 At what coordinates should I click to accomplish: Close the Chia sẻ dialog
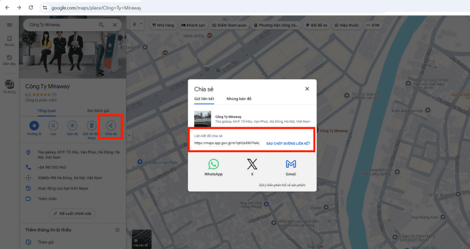(307, 89)
